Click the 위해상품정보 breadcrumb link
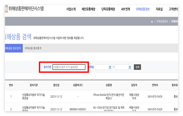Viewport: 183px width, 116px height. [x=162, y=22]
